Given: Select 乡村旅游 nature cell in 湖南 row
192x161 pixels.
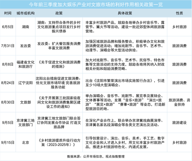Looking at the screenshot, I should coord(179,27).
